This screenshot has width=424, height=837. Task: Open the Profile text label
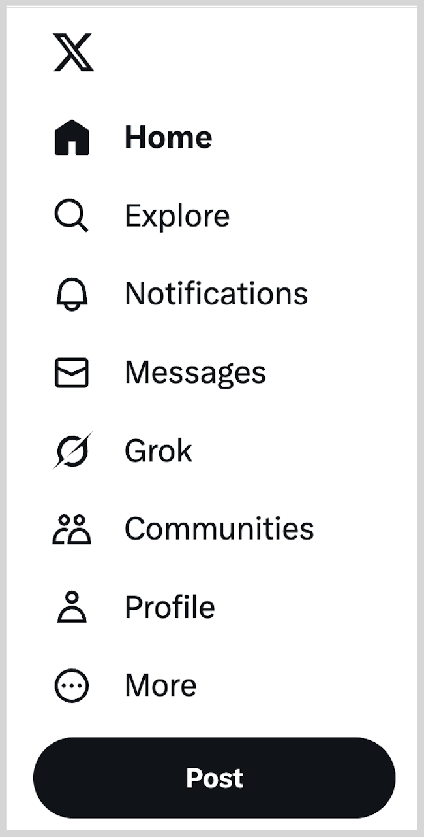point(170,607)
